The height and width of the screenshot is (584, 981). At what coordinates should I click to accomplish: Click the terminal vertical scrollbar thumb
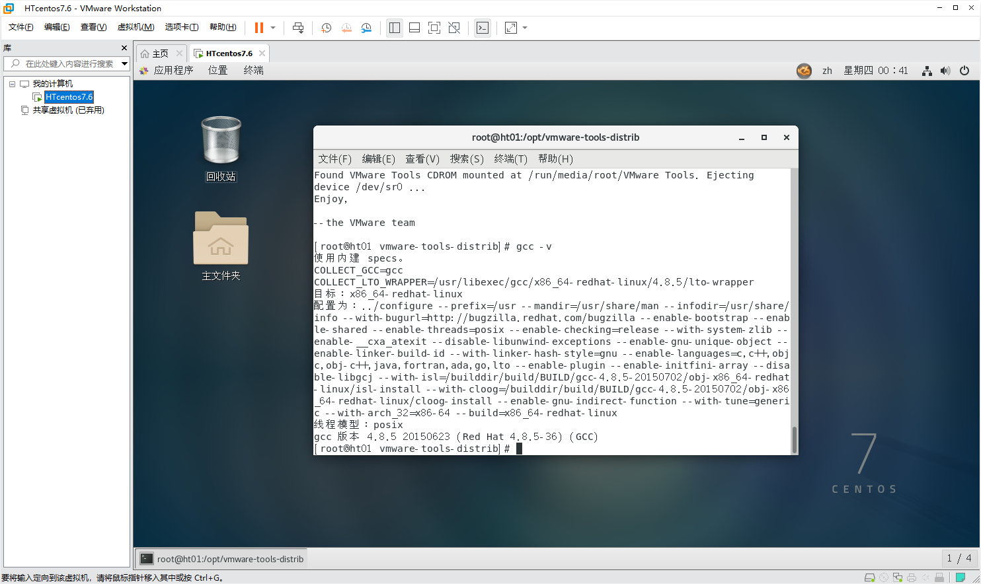(794, 439)
